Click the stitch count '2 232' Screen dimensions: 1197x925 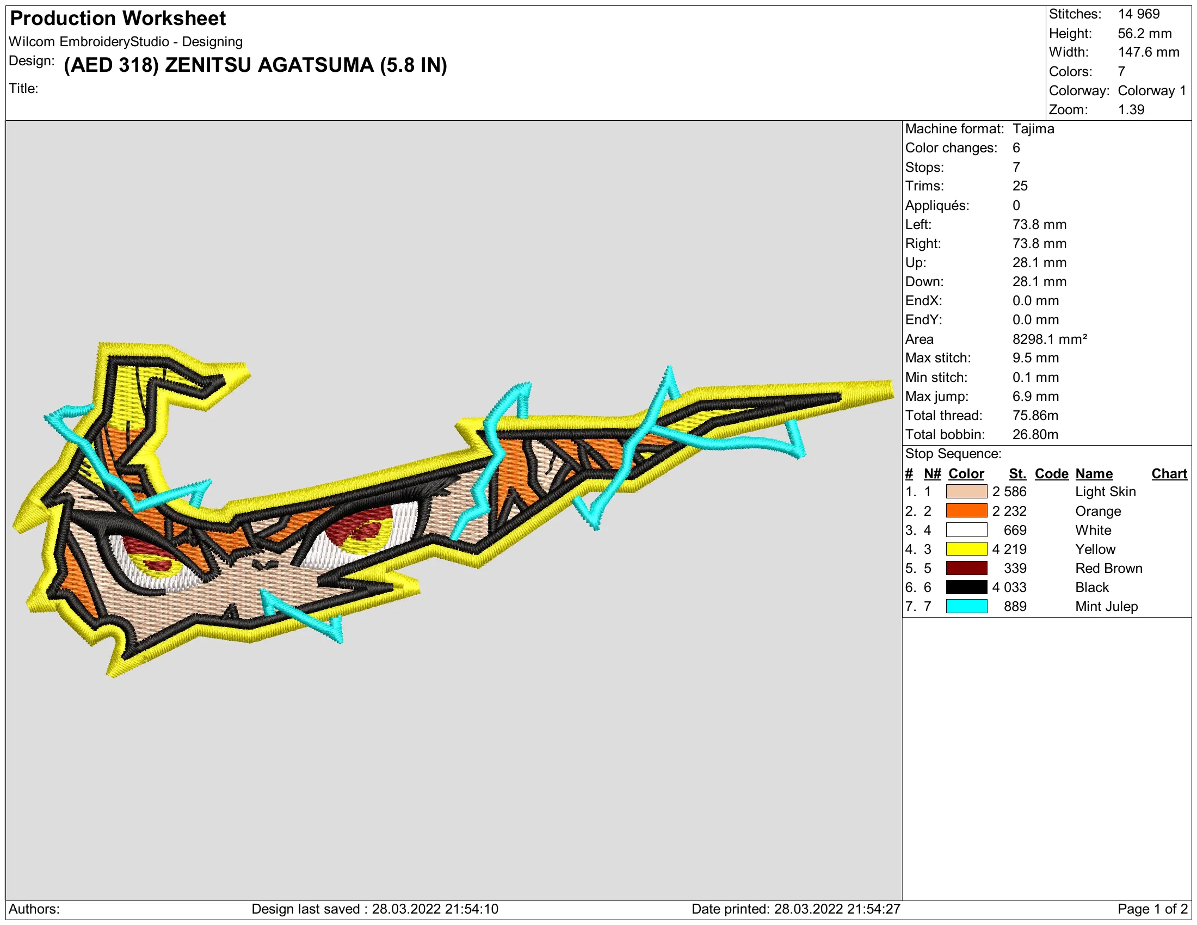point(1009,511)
